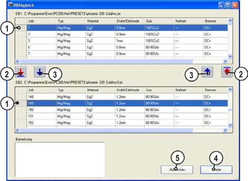
Task: Click the Weiter button
Action: [217, 170]
